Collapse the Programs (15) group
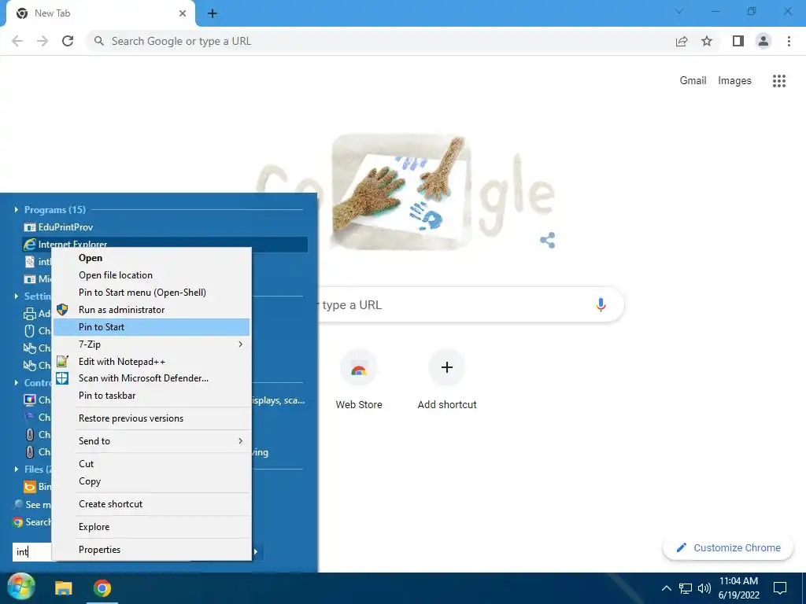 click(x=16, y=209)
